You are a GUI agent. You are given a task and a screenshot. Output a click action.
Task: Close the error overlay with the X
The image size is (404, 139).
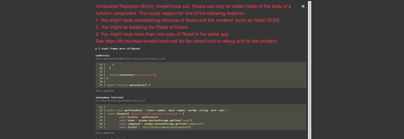pyautogui.click(x=303, y=6)
